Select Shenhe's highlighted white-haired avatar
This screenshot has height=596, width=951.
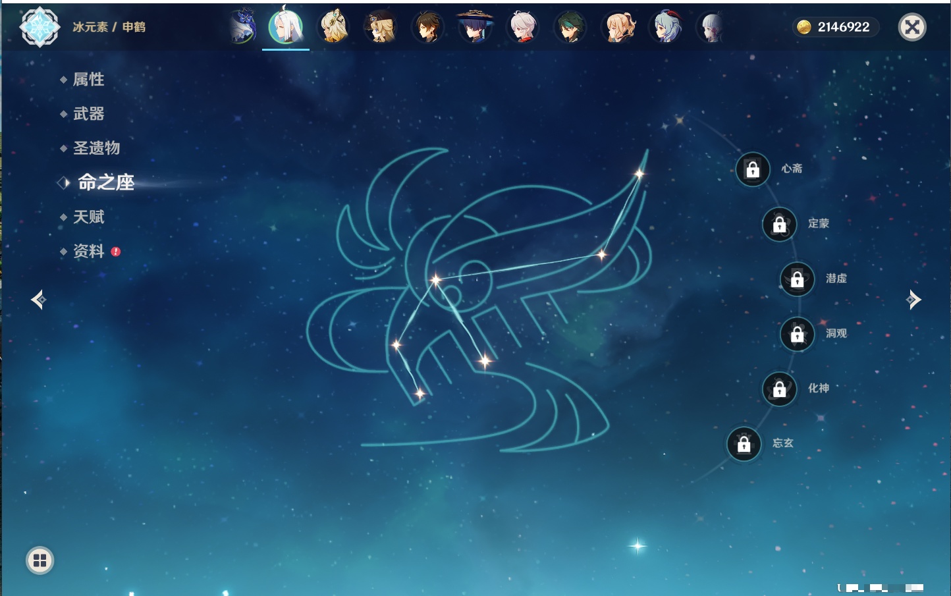coord(286,27)
